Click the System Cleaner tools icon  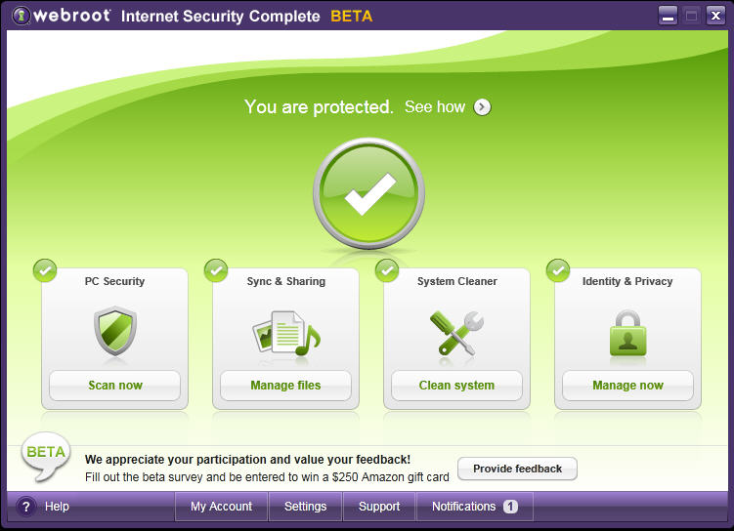pyautogui.click(x=456, y=333)
